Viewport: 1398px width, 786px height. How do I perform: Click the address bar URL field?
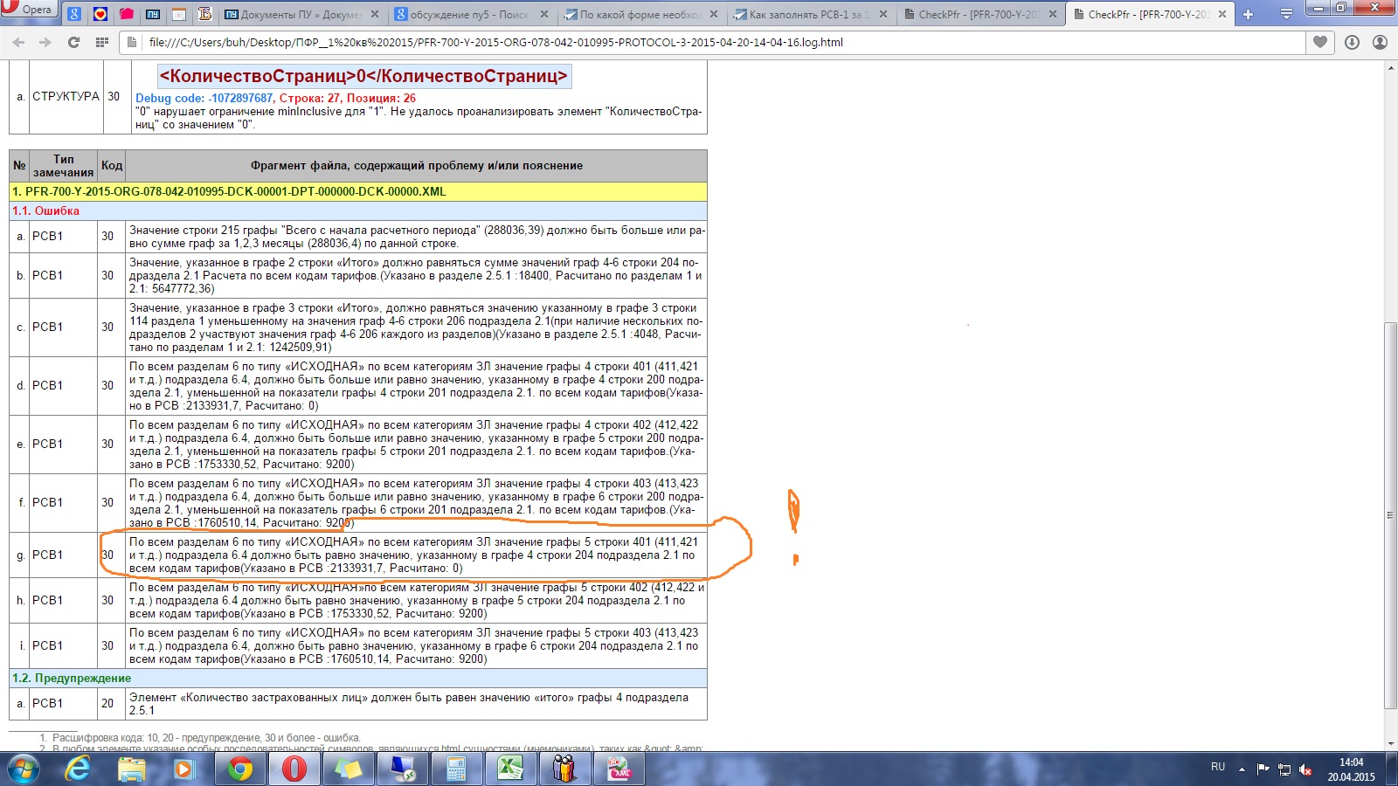point(699,42)
